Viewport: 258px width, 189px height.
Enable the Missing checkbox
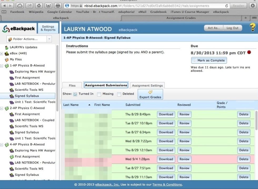[x=99, y=94]
